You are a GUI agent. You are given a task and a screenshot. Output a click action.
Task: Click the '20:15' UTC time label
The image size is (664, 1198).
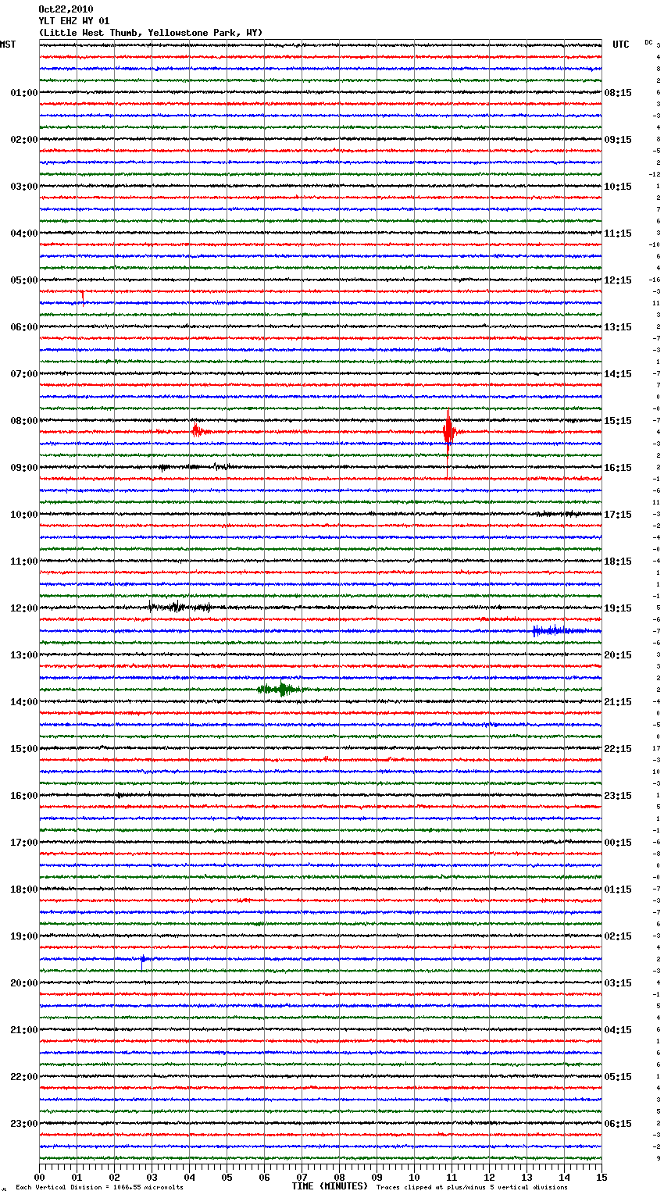point(618,655)
